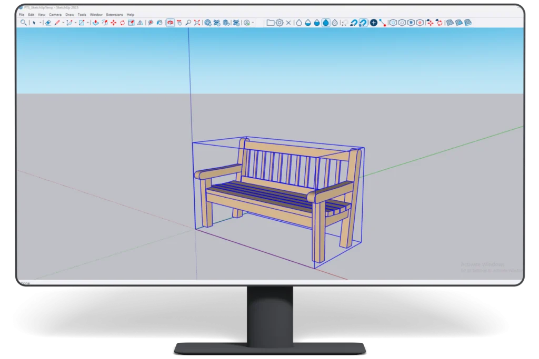
Task: Expand the Arc tool dropdown
Action: tap(75, 23)
